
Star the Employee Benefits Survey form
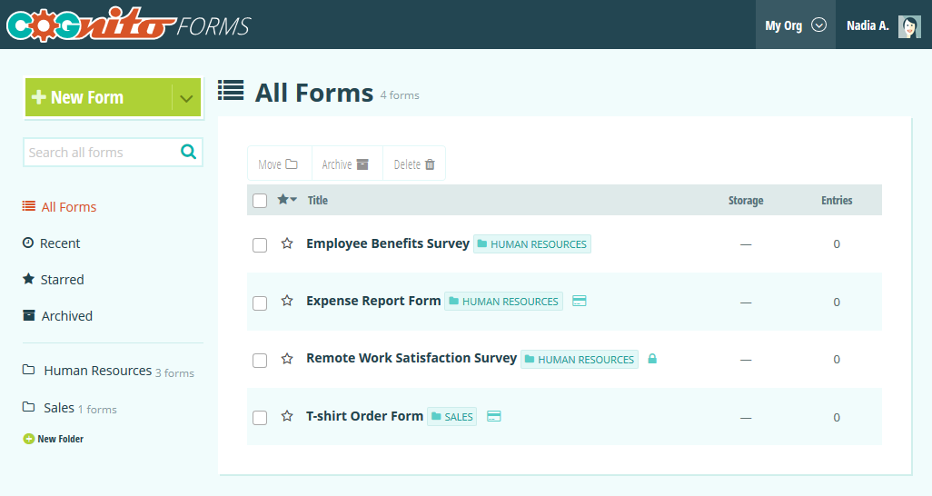[x=287, y=243]
